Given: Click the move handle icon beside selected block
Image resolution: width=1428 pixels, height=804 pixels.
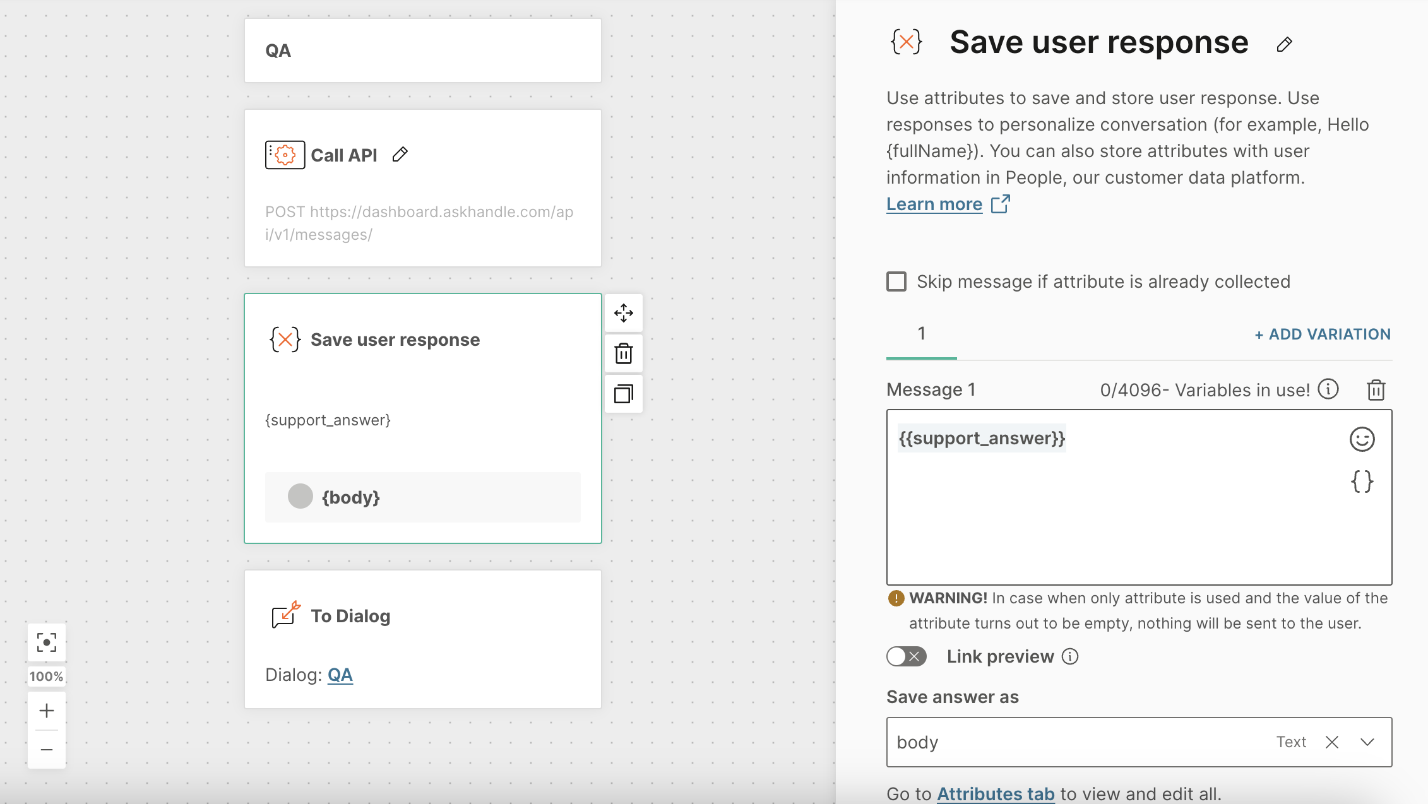Looking at the screenshot, I should pos(624,313).
